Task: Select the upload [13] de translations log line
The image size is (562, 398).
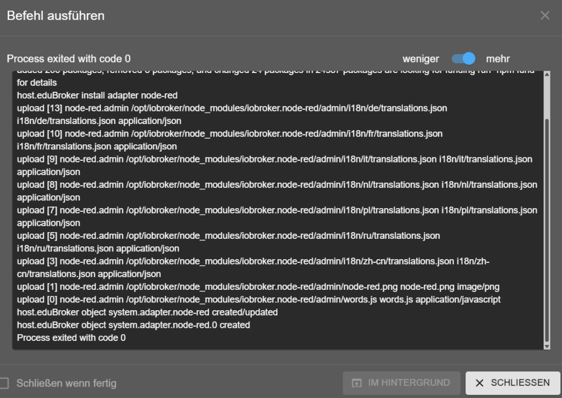Action: 232,109
